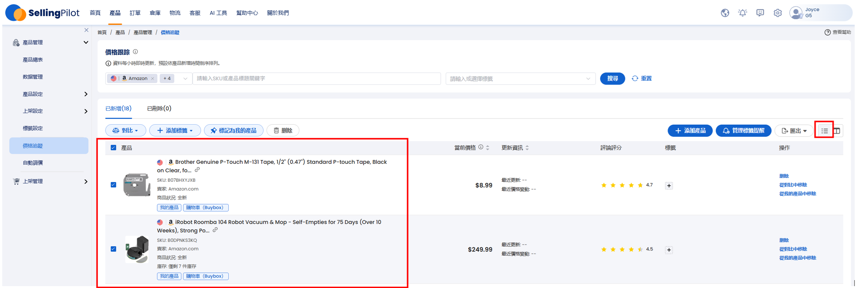The height and width of the screenshot is (288, 858).
Task: Open the settings gear icon
Action: pyautogui.click(x=778, y=13)
